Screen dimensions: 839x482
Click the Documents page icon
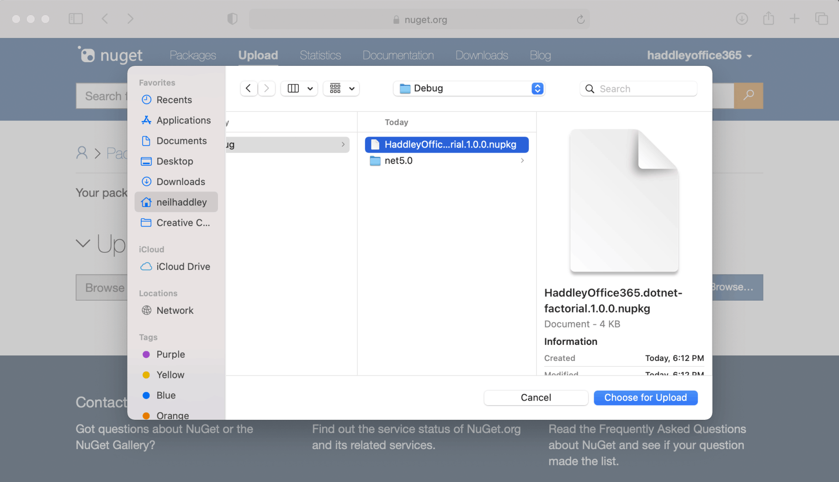coord(146,141)
